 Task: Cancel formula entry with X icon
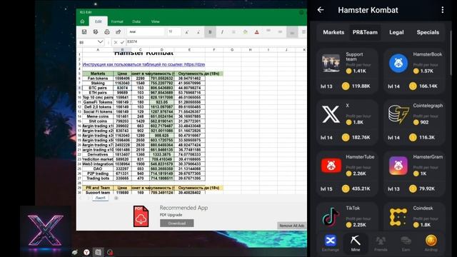coord(116,42)
